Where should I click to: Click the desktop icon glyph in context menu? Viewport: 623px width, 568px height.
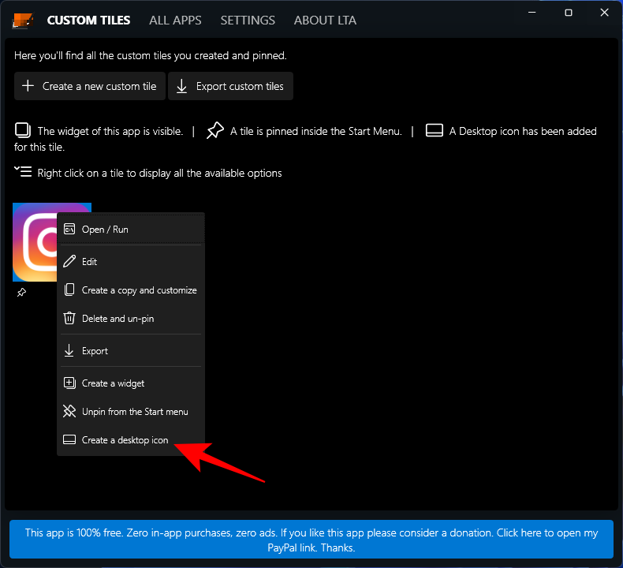pos(69,440)
